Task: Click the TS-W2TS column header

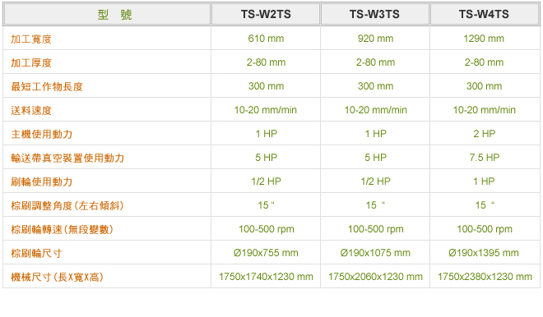Action: click(x=266, y=14)
